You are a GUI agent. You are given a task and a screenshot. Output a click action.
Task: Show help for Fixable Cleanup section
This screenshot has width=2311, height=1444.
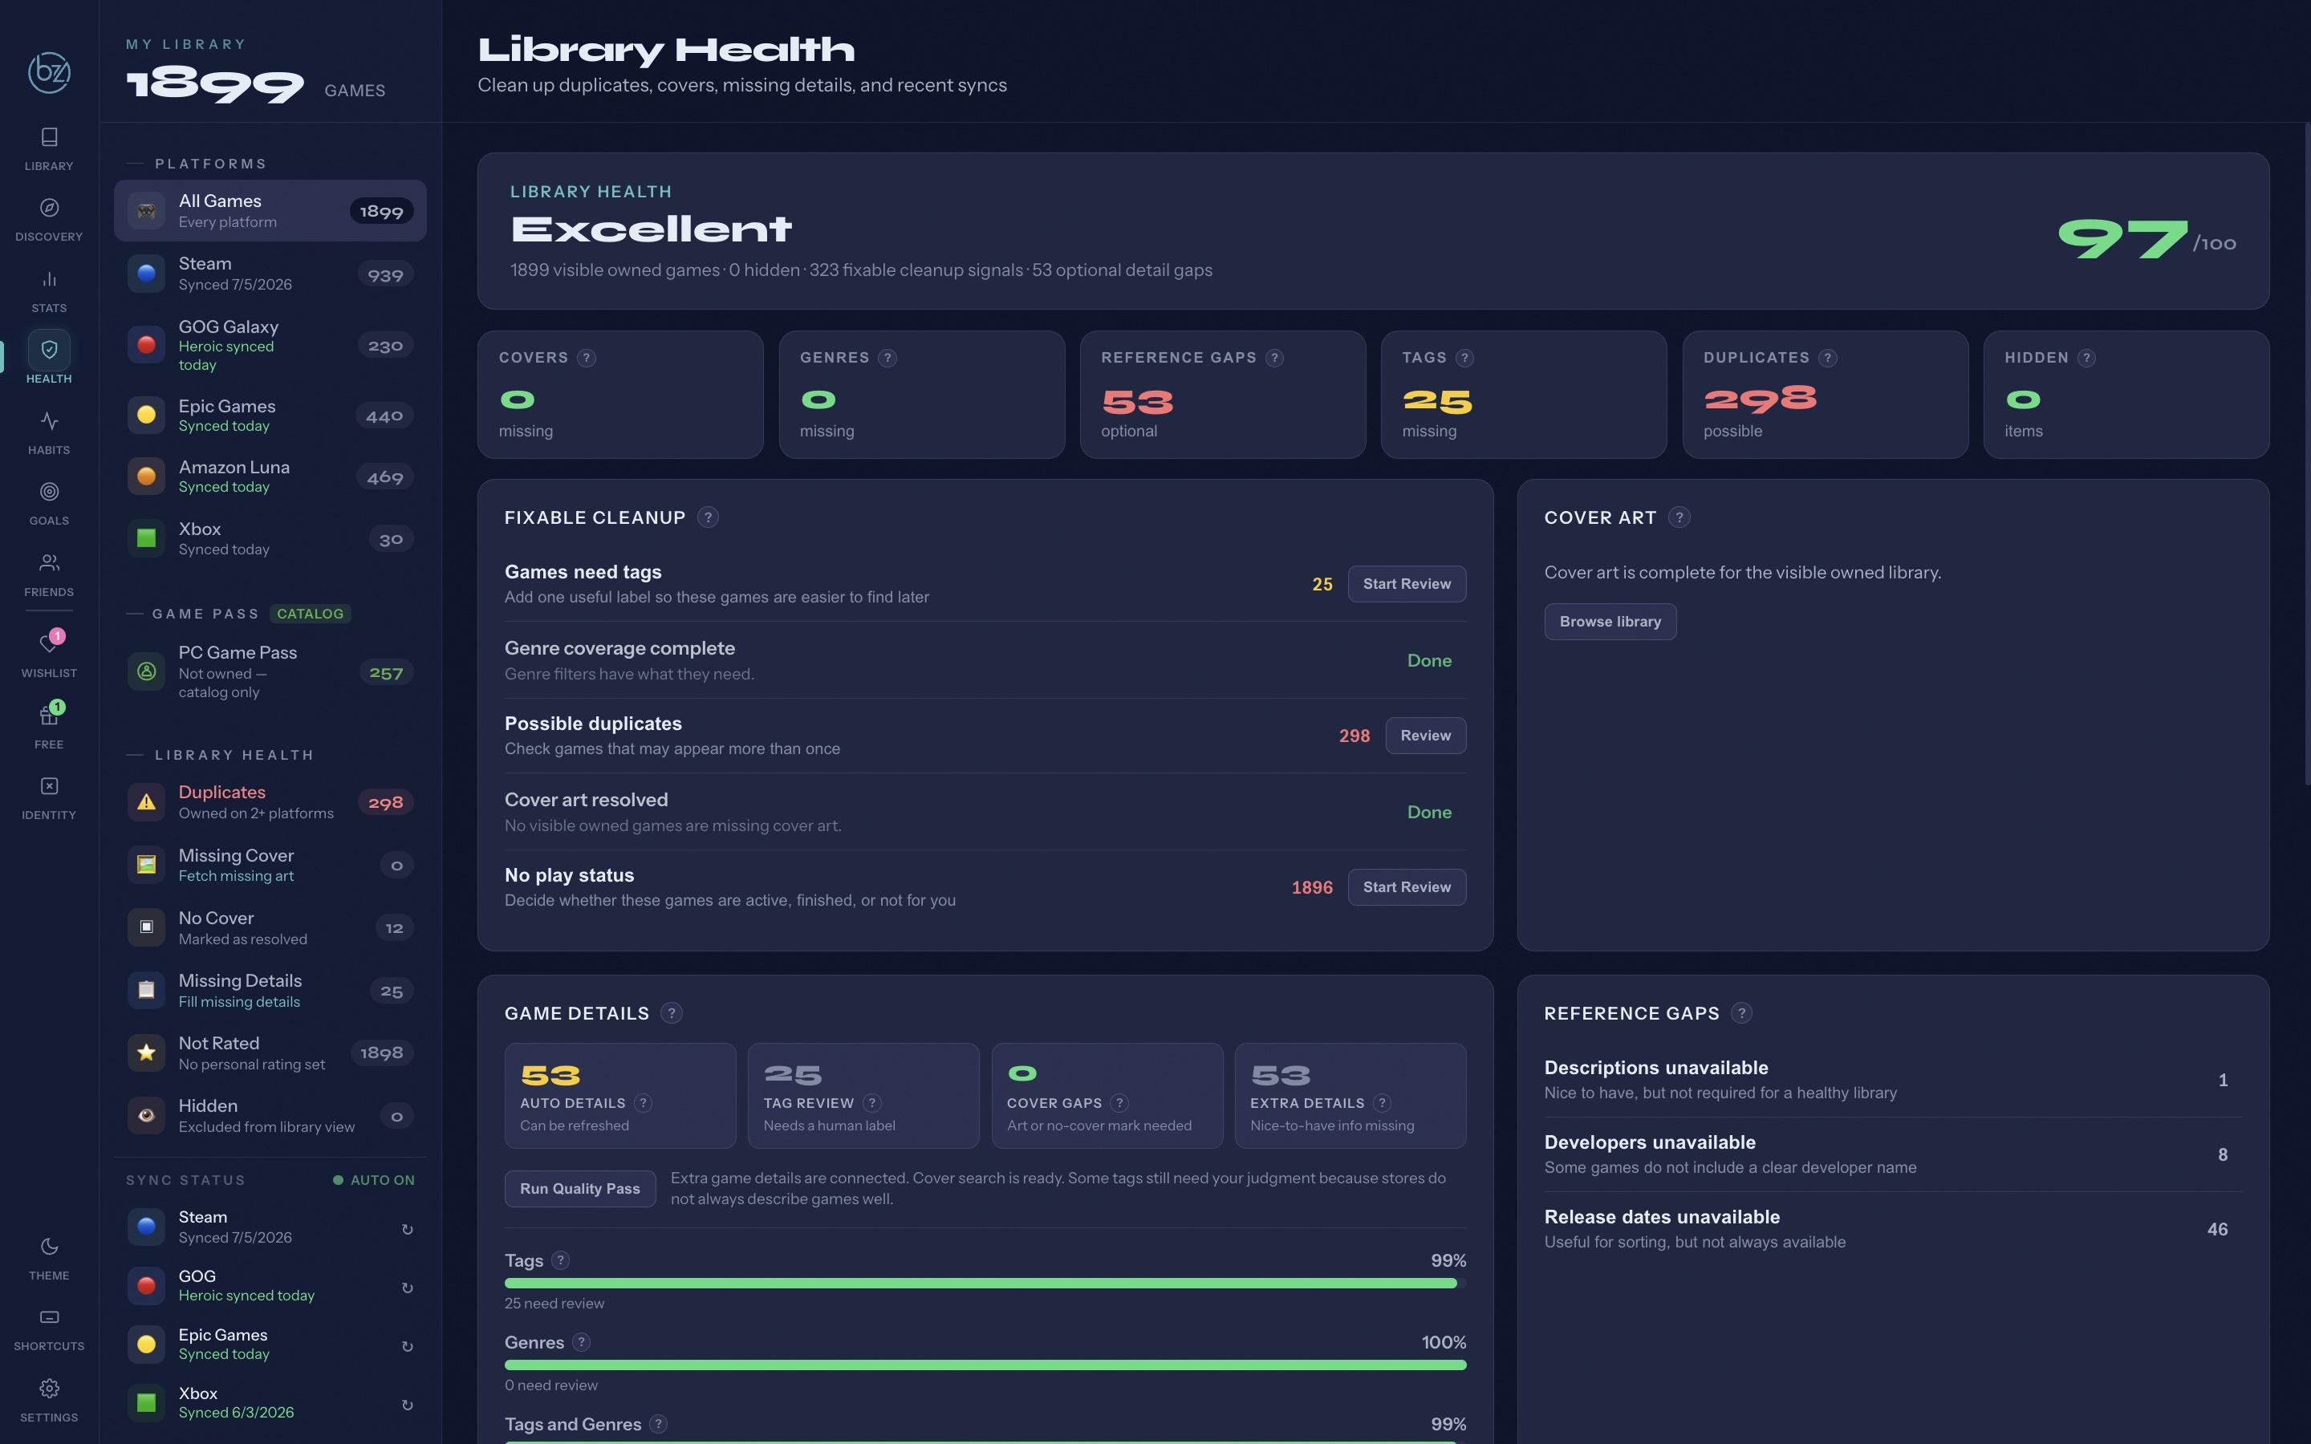pyautogui.click(x=708, y=517)
